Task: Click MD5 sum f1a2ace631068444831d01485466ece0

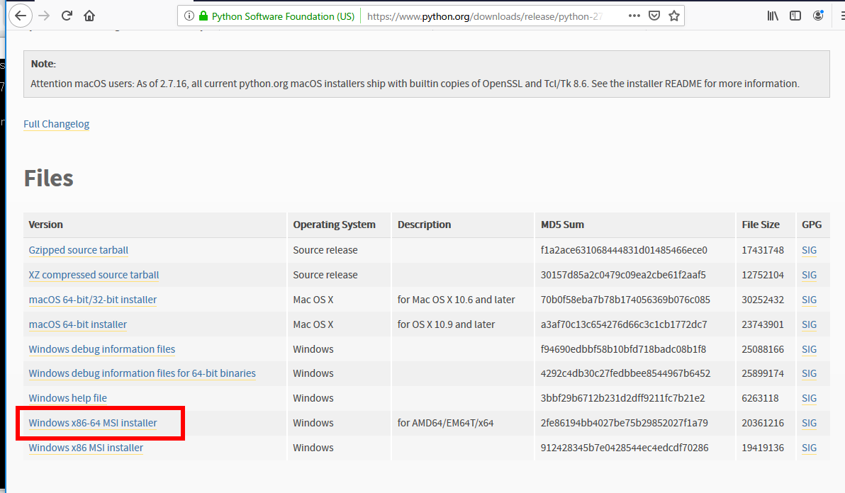Action: [624, 250]
